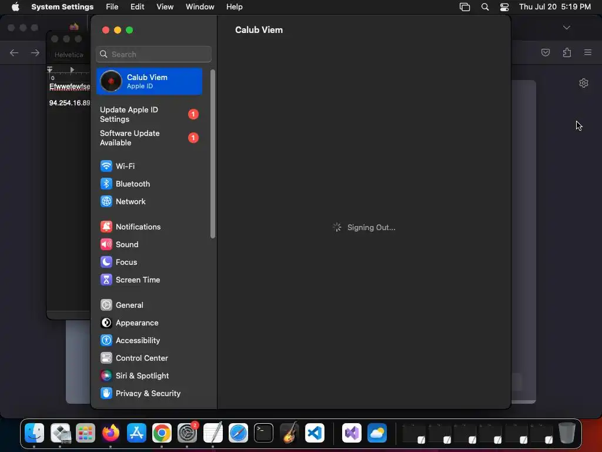Click Update Apple ID Settings notice
The height and width of the screenshot is (452, 602).
pyautogui.click(x=149, y=115)
